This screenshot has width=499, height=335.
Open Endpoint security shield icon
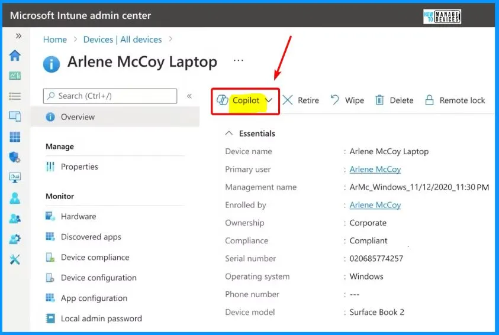[x=15, y=157]
